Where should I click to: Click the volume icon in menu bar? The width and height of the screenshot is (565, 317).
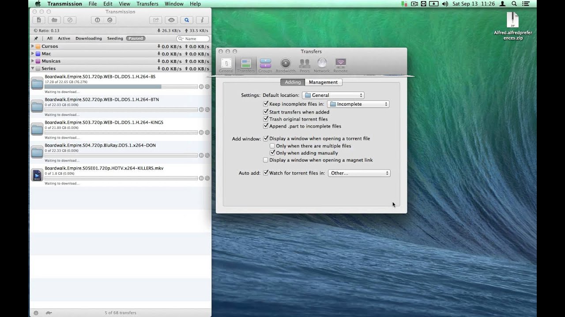coord(445,4)
